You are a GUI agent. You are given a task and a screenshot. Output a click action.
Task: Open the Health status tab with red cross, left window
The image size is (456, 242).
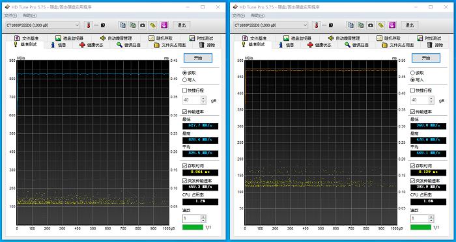coord(91,45)
